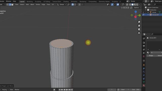
Task: Open the Face menu
Action: (48, 5)
